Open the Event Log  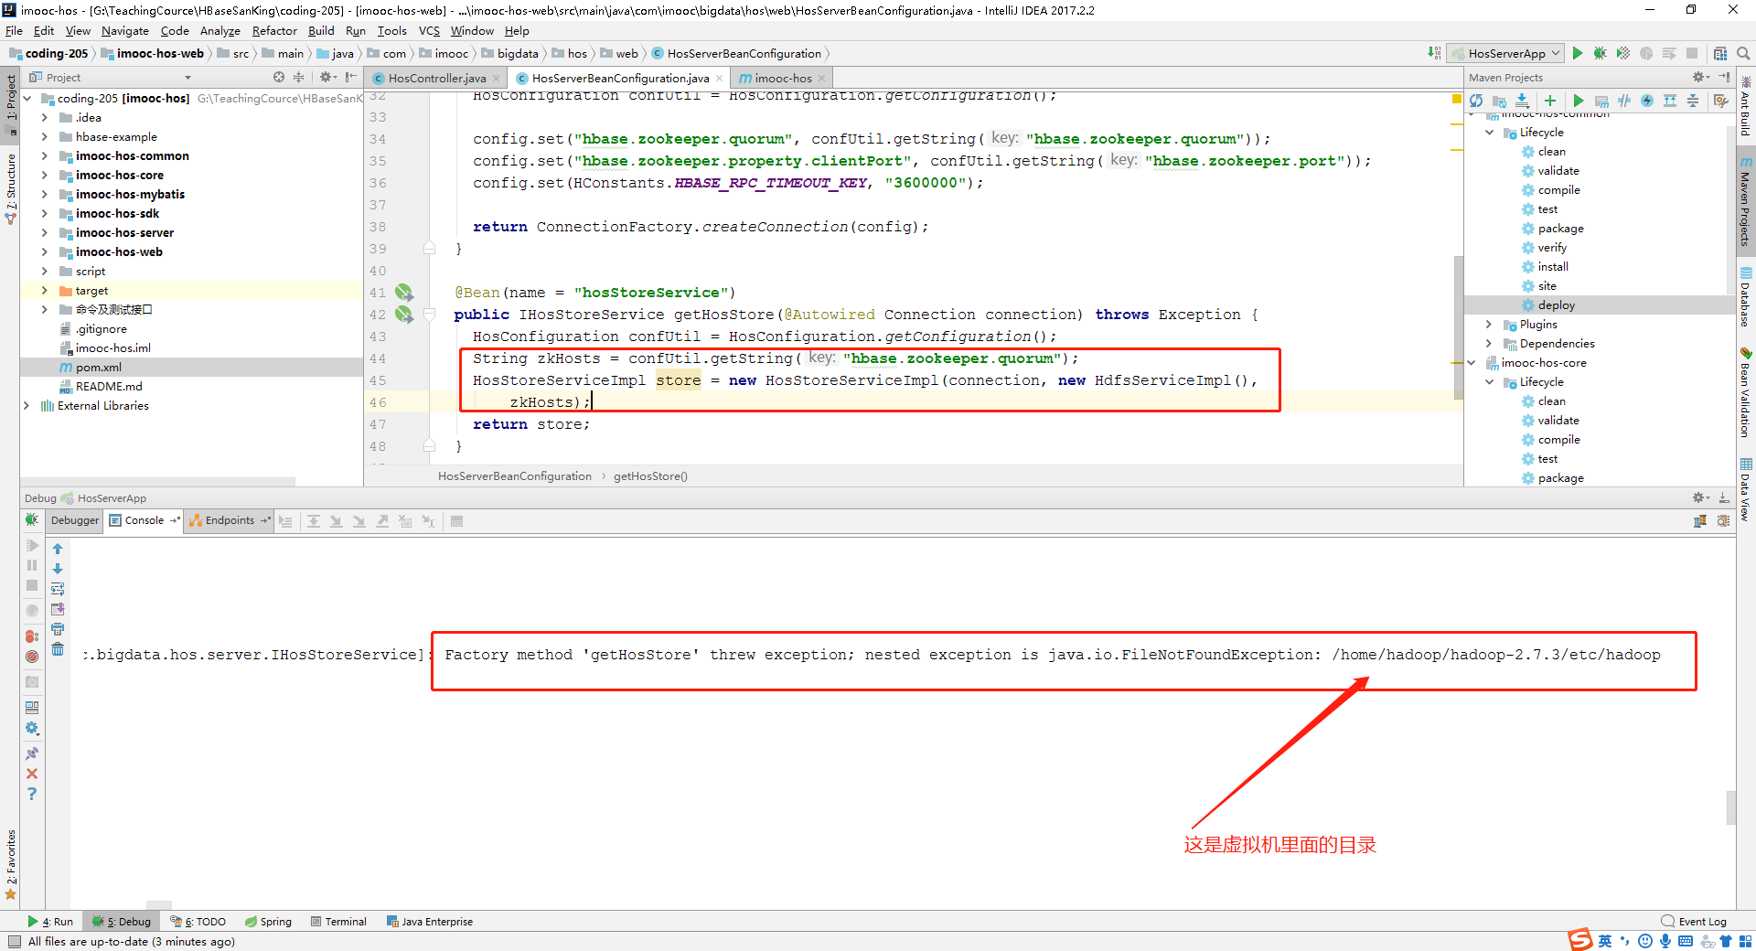[x=1694, y=922]
